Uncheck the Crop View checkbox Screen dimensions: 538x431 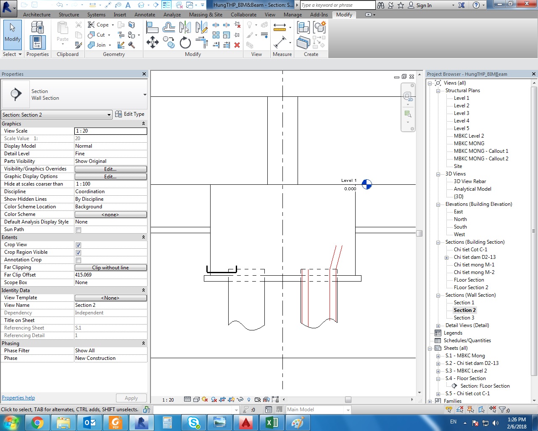pos(78,245)
